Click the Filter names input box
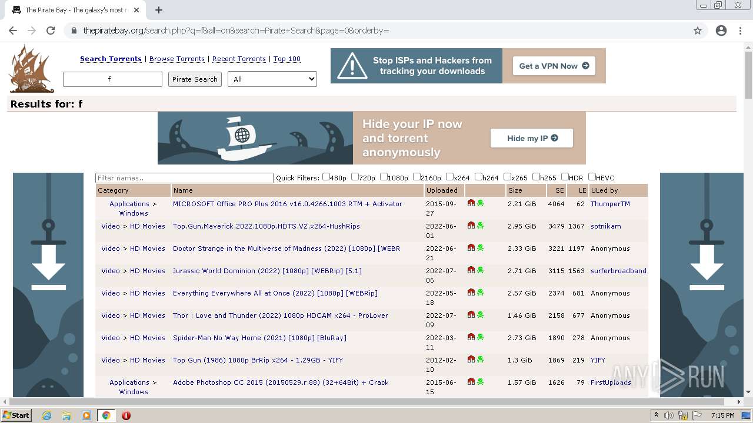Screen dimensions: 753x423 pos(184,177)
